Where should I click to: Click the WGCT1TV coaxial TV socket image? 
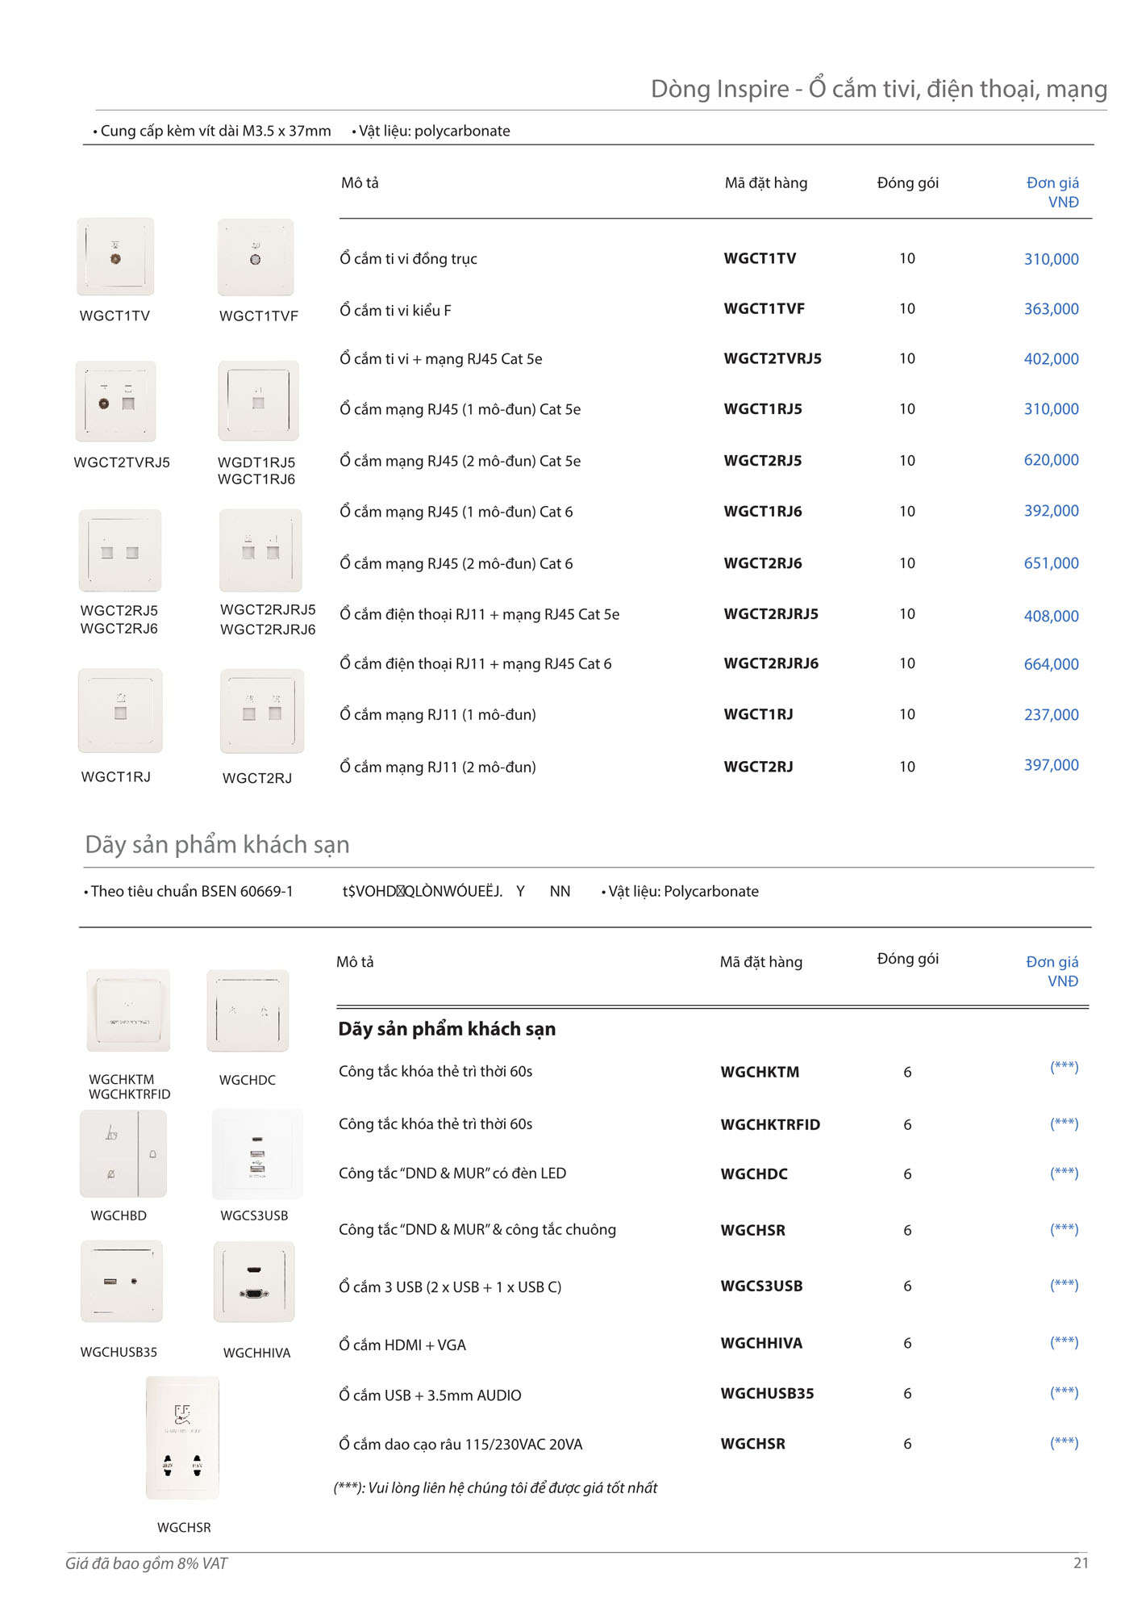click(115, 257)
